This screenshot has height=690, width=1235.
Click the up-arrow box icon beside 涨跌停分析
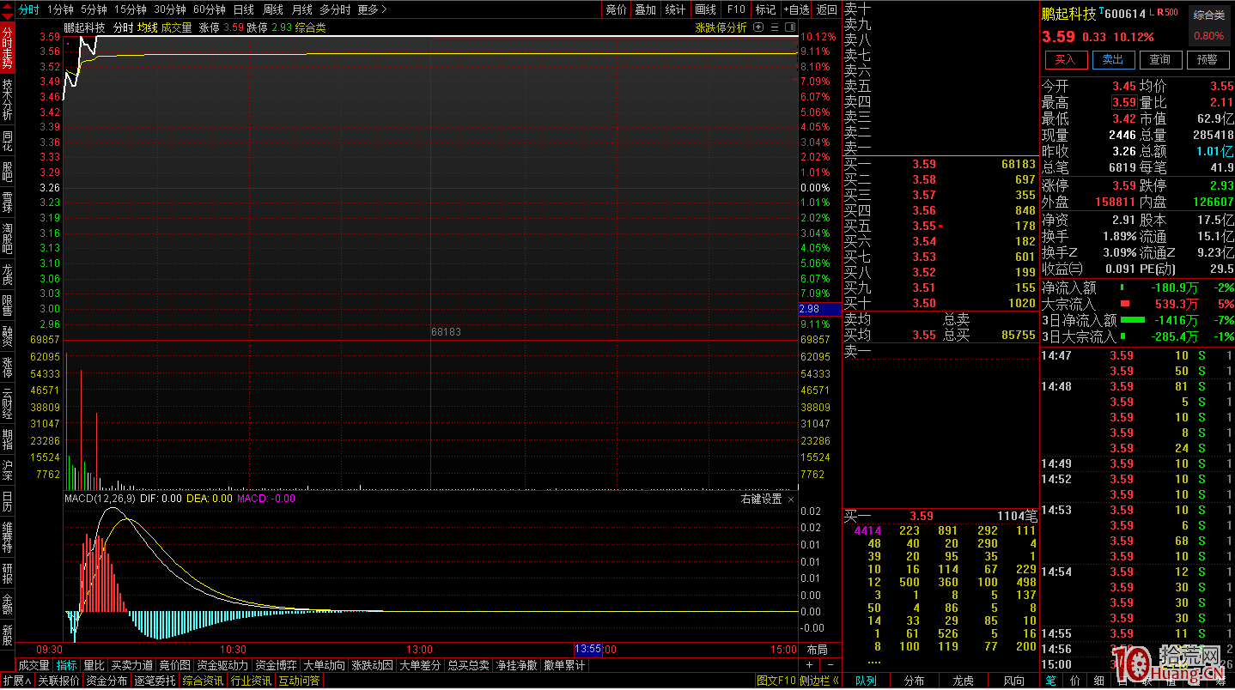pyautogui.click(x=757, y=27)
